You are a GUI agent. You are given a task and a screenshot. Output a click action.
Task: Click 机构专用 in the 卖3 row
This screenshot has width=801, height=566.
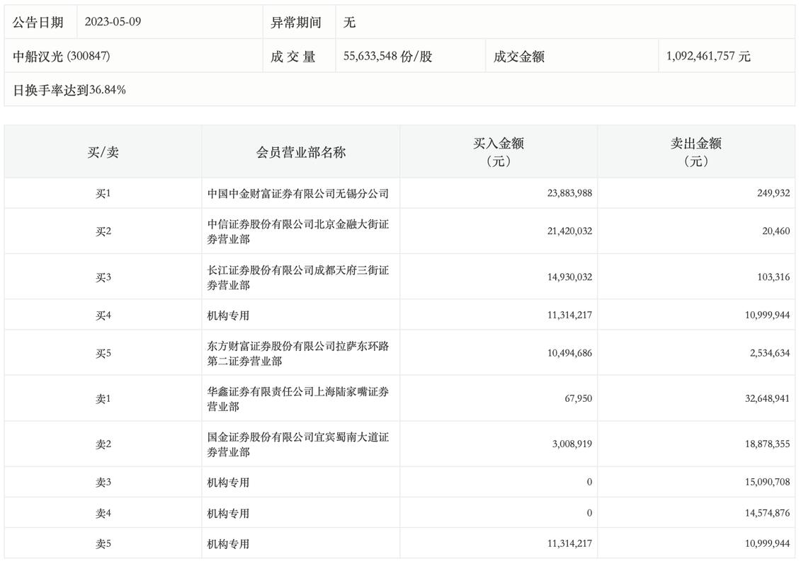click(x=228, y=483)
